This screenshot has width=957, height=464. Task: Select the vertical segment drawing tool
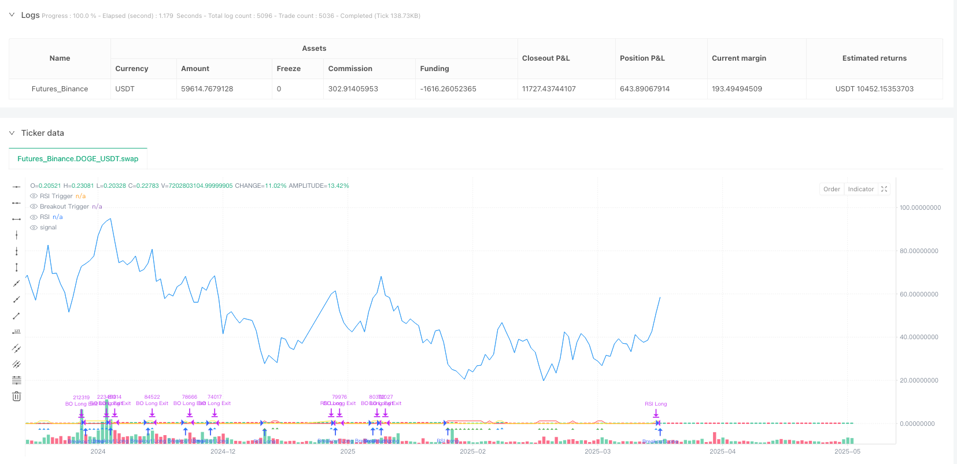click(17, 267)
